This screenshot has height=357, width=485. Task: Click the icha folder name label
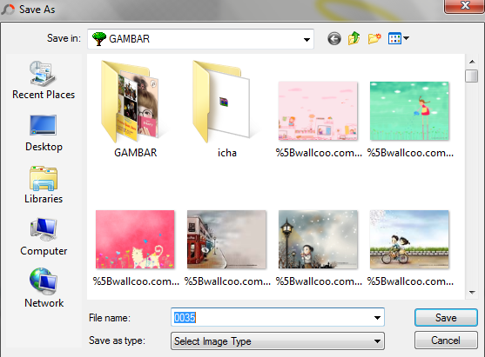(227, 153)
